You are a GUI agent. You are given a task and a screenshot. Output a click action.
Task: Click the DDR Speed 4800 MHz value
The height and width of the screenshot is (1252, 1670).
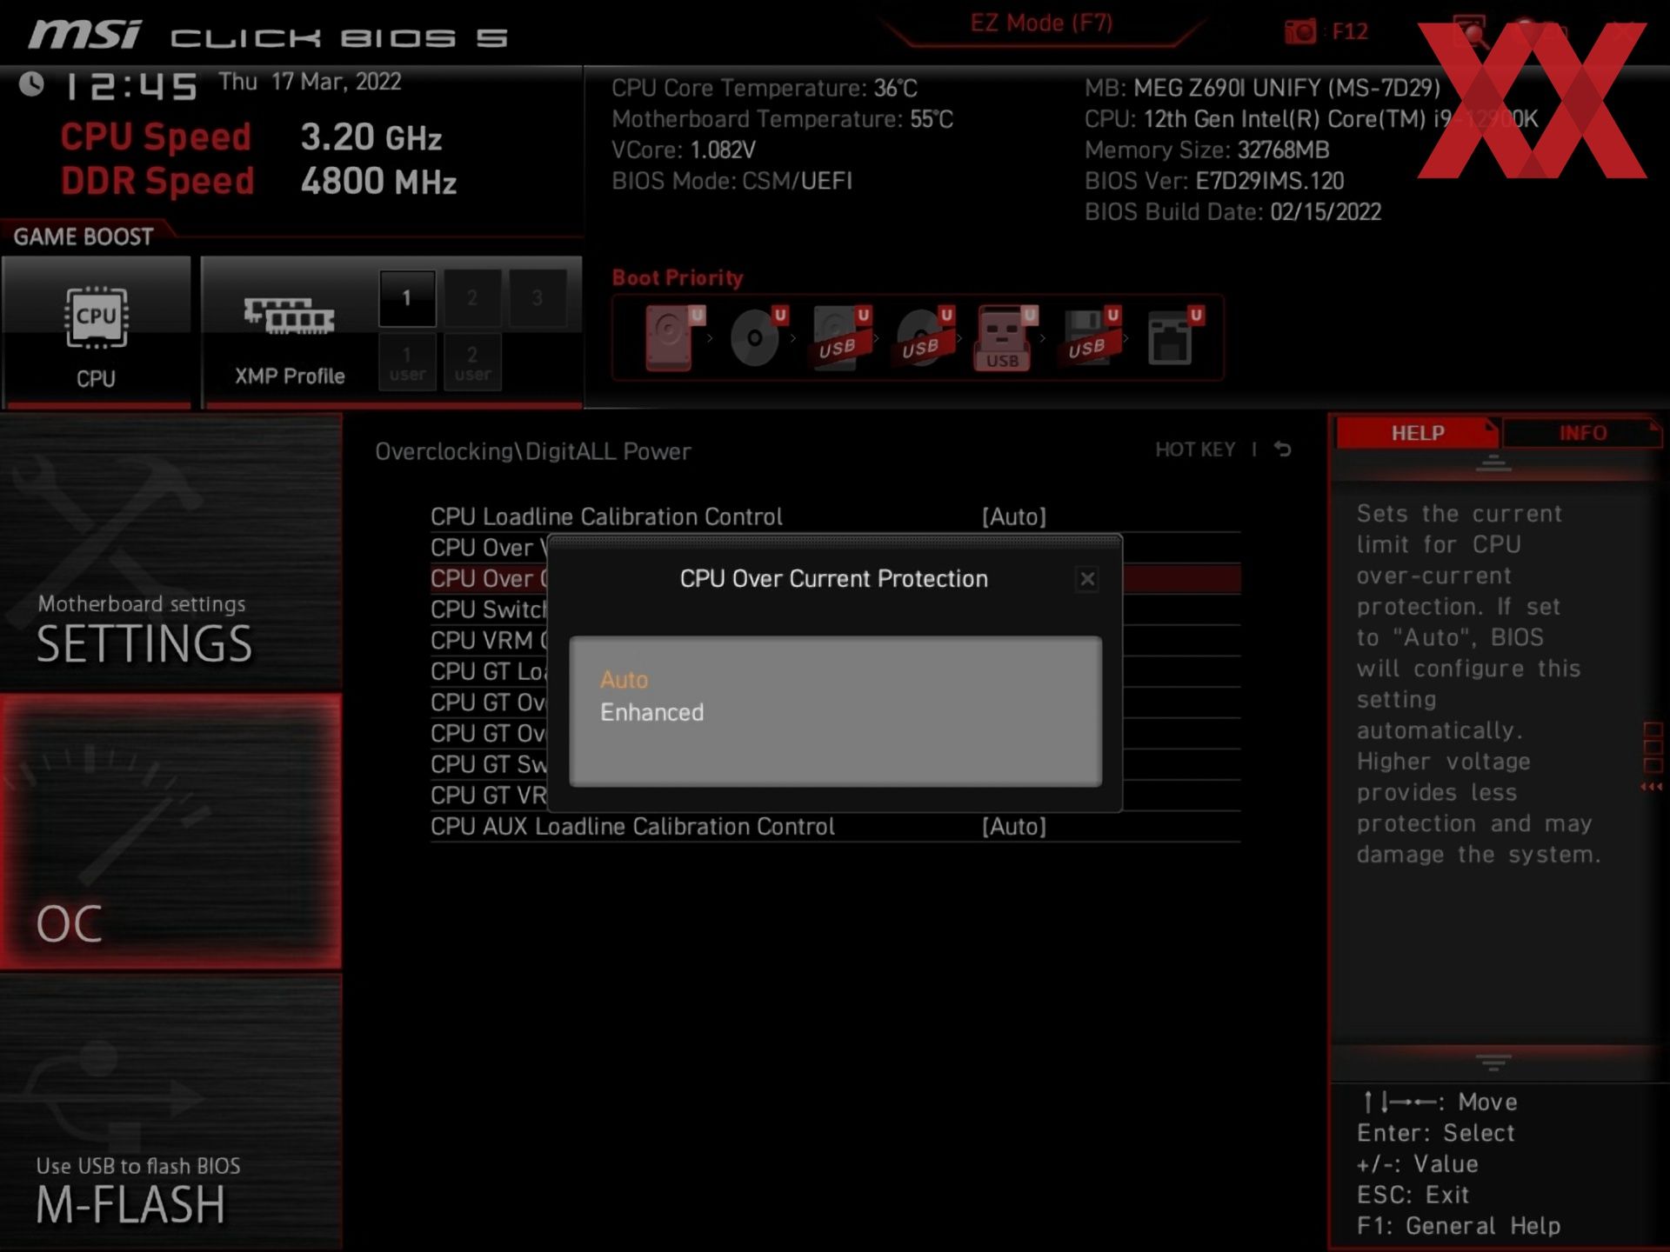click(x=378, y=181)
